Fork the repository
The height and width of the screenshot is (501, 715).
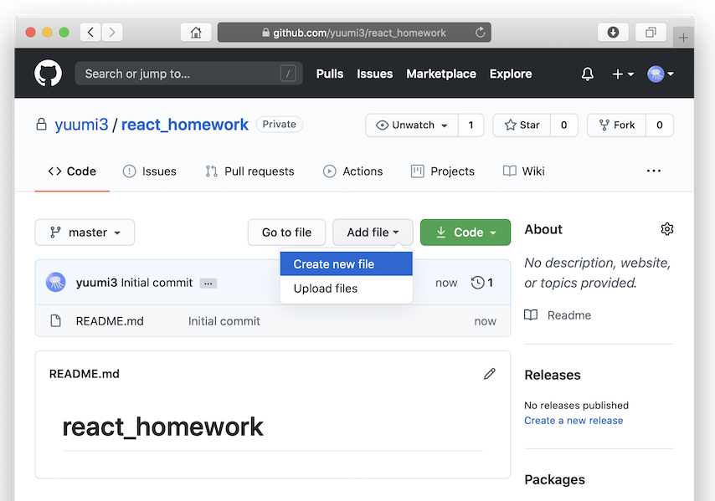616,125
